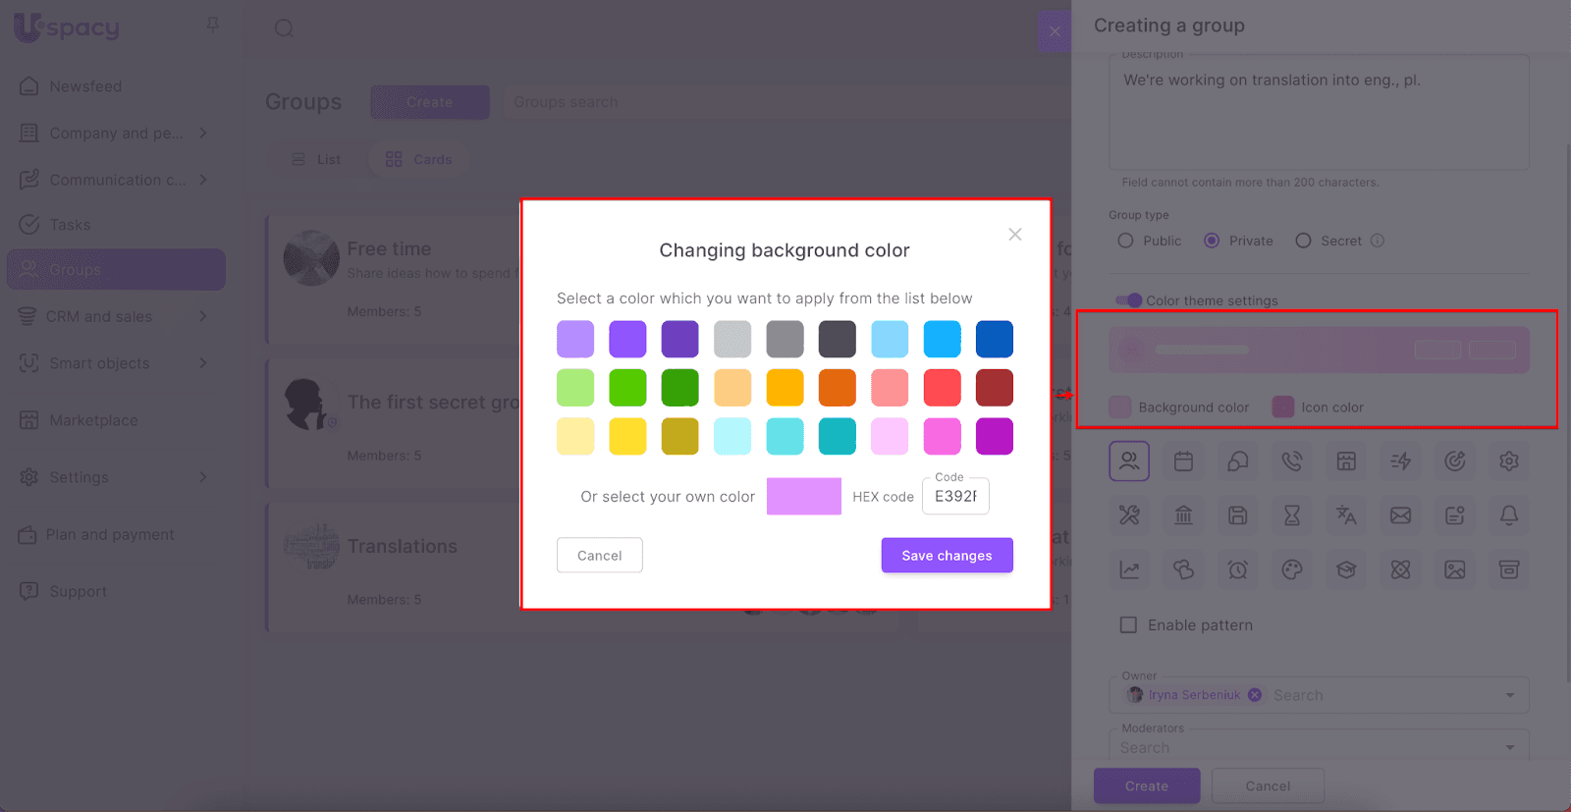The height and width of the screenshot is (812, 1571).
Task: Select the calendar icon for the group
Action: 1183,461
